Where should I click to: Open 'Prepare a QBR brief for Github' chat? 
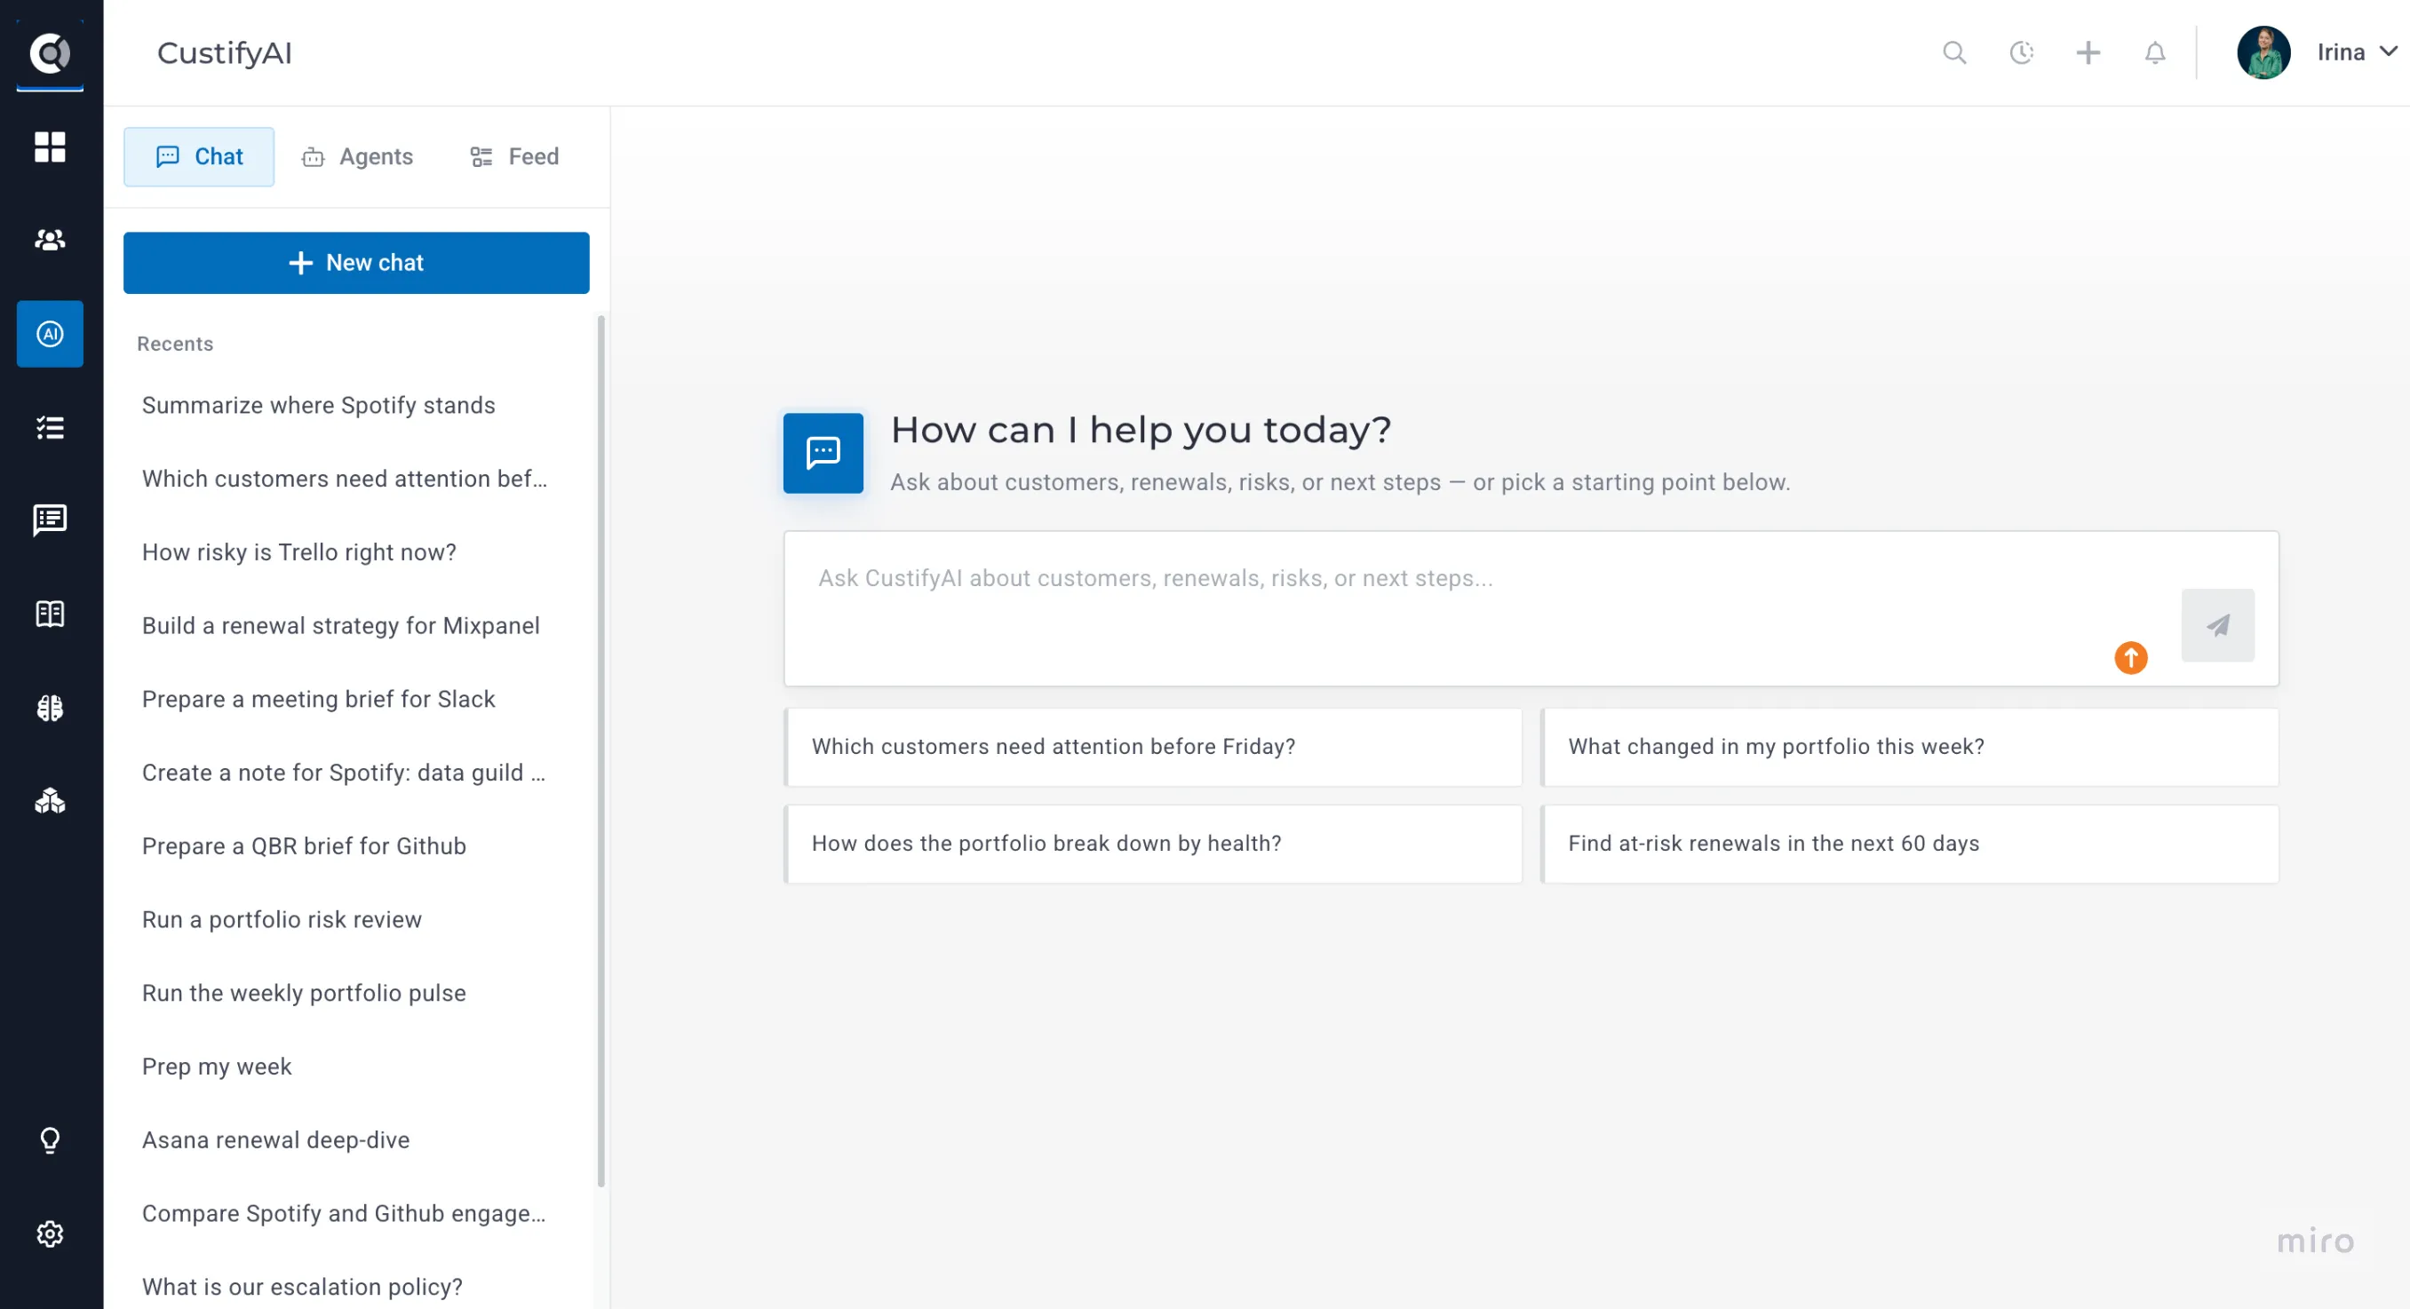click(304, 846)
